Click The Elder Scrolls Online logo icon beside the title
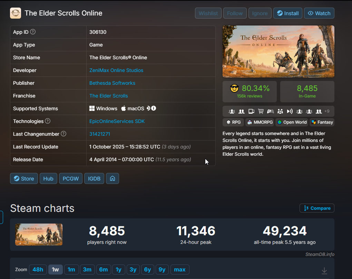The image size is (352, 279). pyautogui.click(x=16, y=13)
